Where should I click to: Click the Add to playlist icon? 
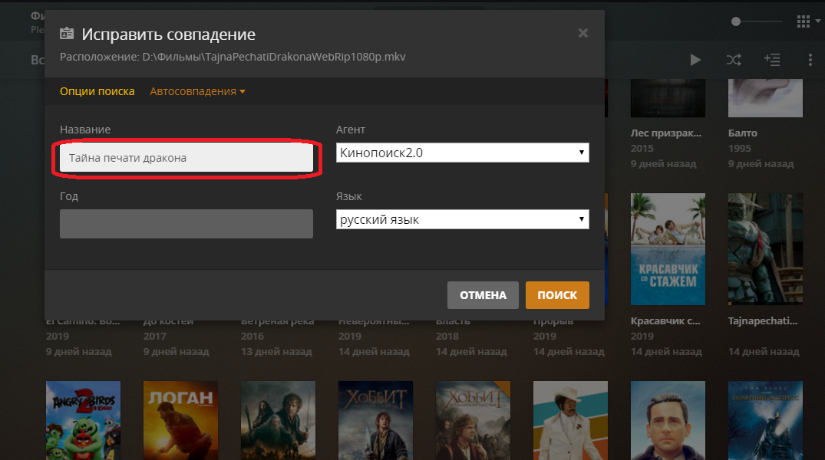[x=771, y=60]
